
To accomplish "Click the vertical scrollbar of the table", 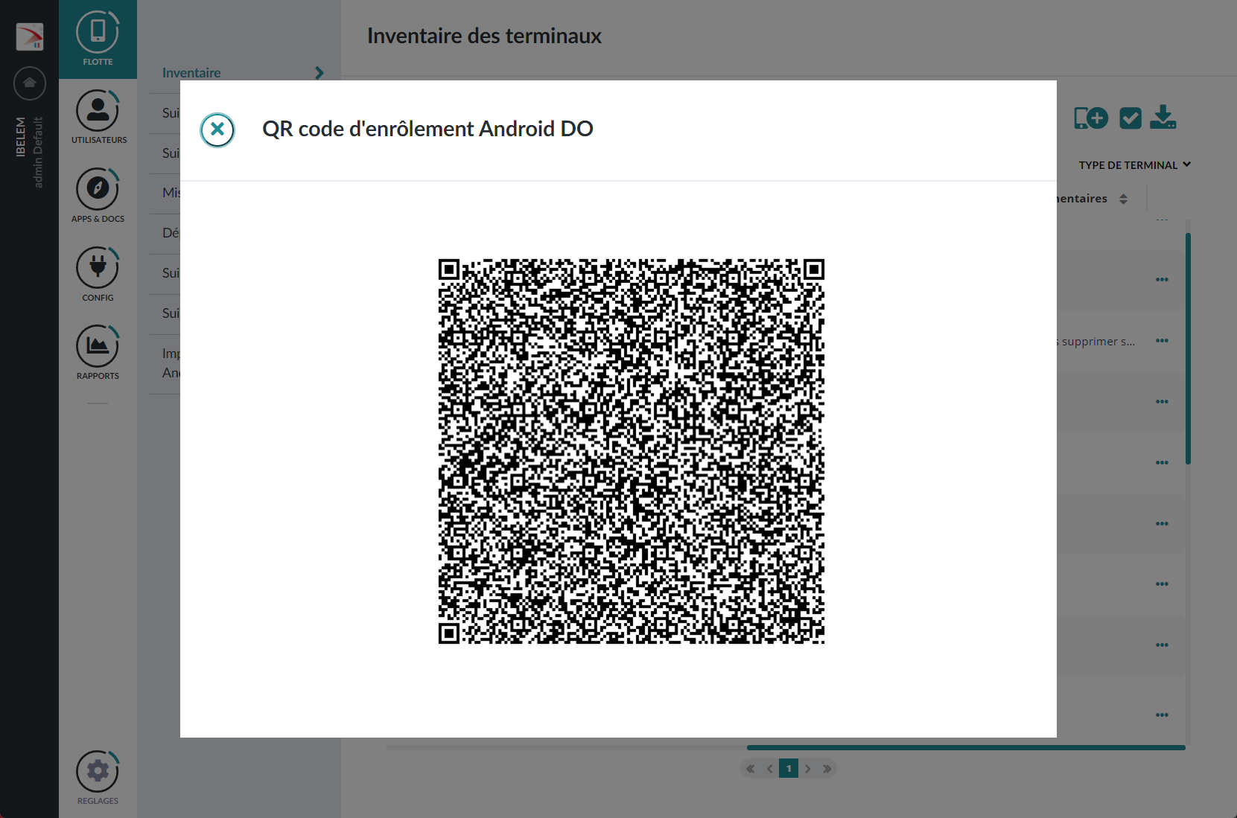I will tap(1188, 348).
